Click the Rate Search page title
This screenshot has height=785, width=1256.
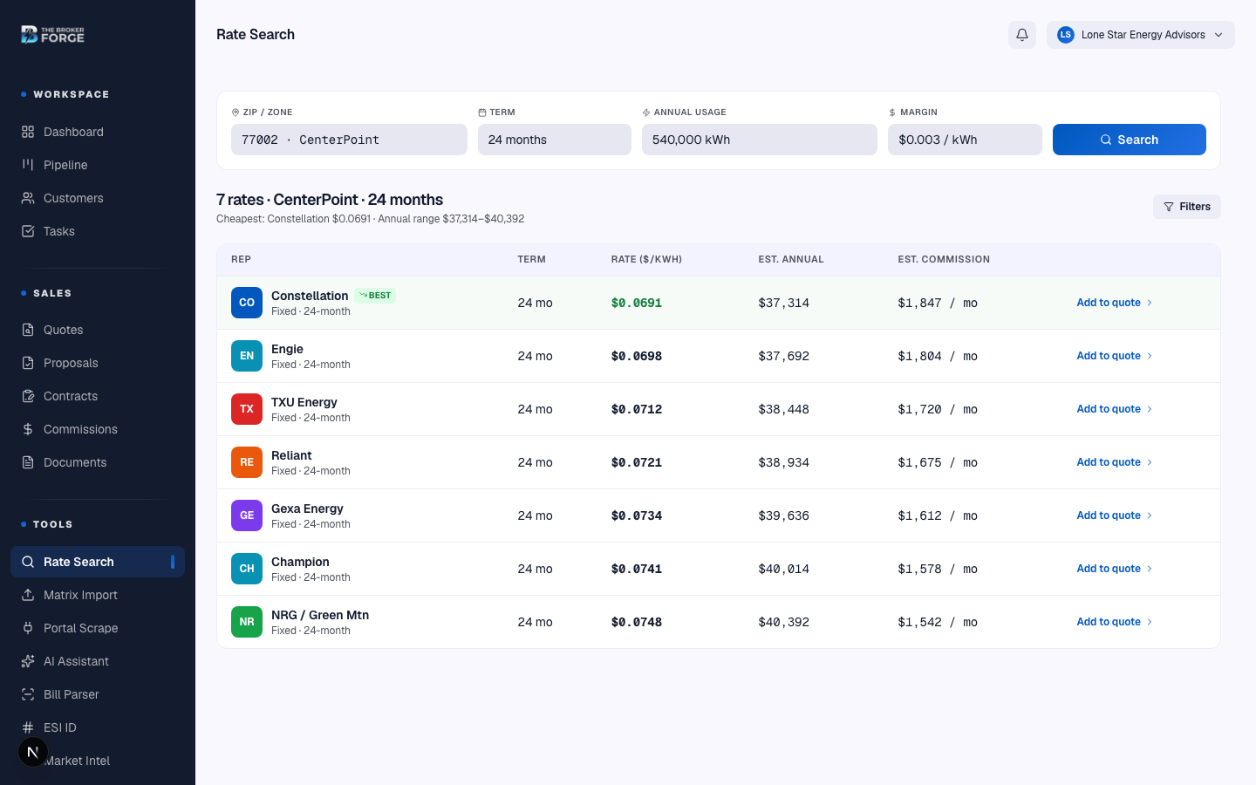[x=256, y=35]
